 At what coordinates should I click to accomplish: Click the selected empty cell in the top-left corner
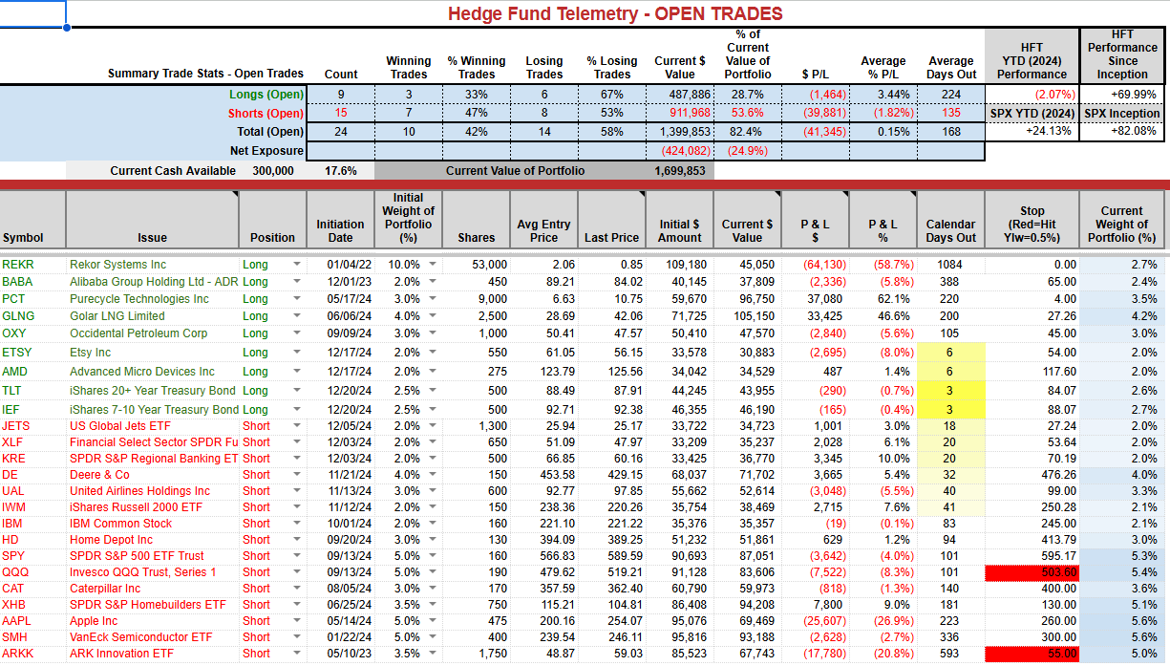click(x=33, y=13)
